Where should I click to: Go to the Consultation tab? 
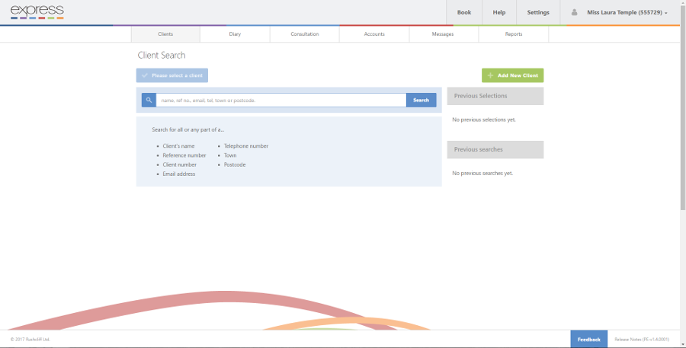click(x=304, y=34)
